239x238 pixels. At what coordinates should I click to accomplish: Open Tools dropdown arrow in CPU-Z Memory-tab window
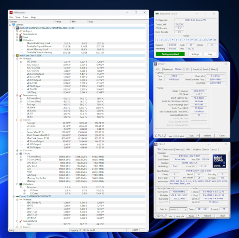[198, 136]
